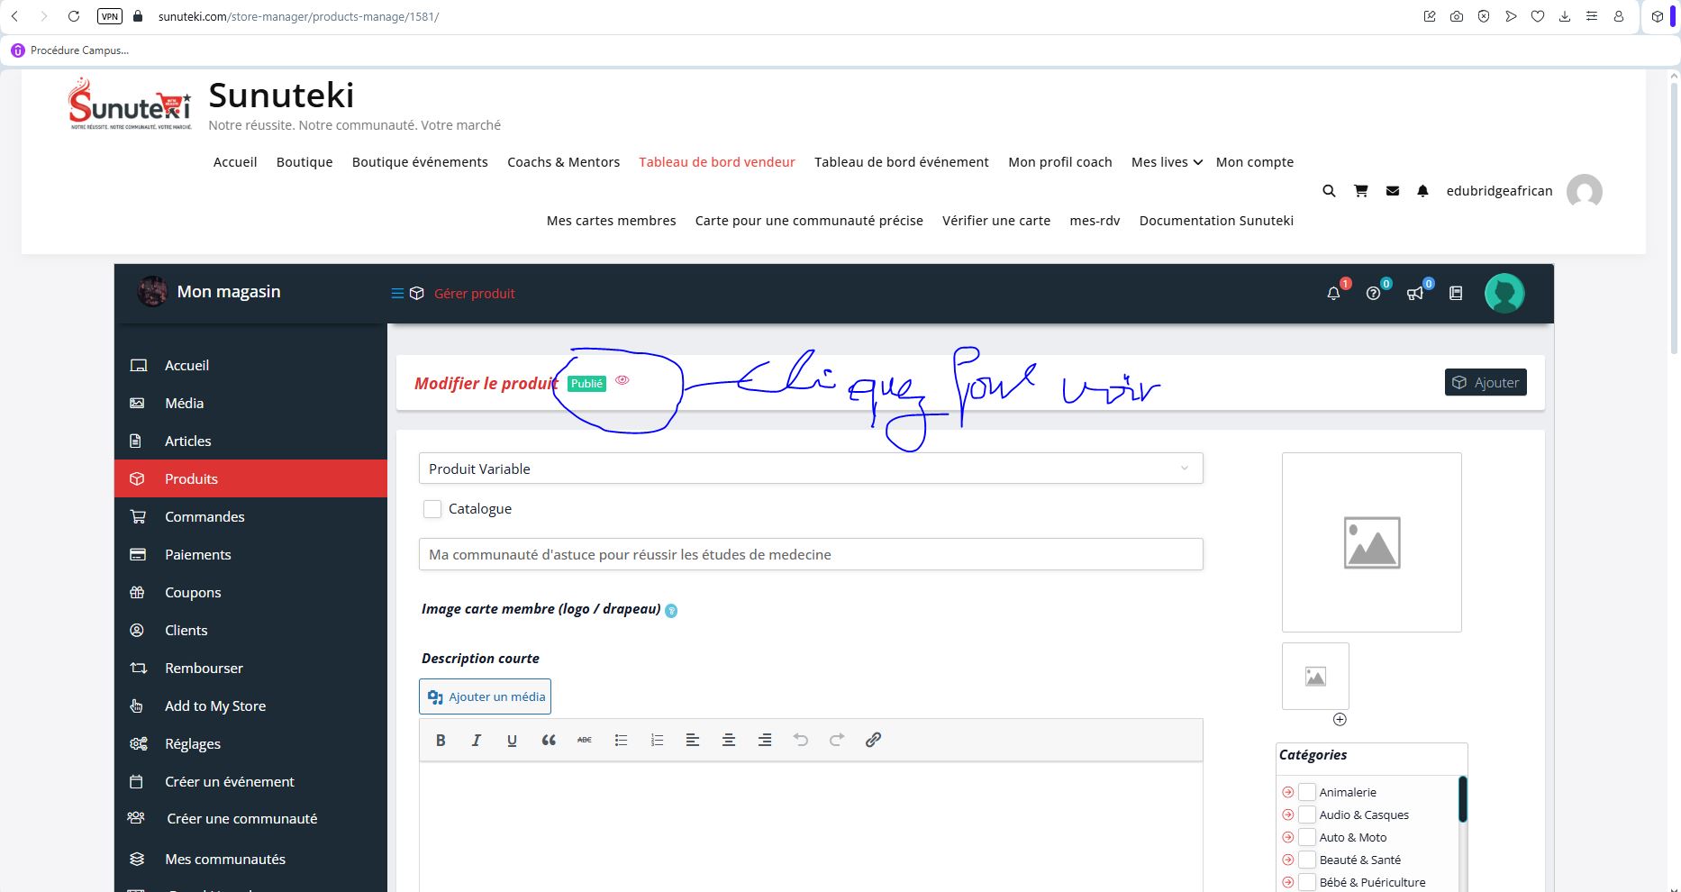Open Commandes in the sidebar
The image size is (1681, 892).
[x=204, y=516]
